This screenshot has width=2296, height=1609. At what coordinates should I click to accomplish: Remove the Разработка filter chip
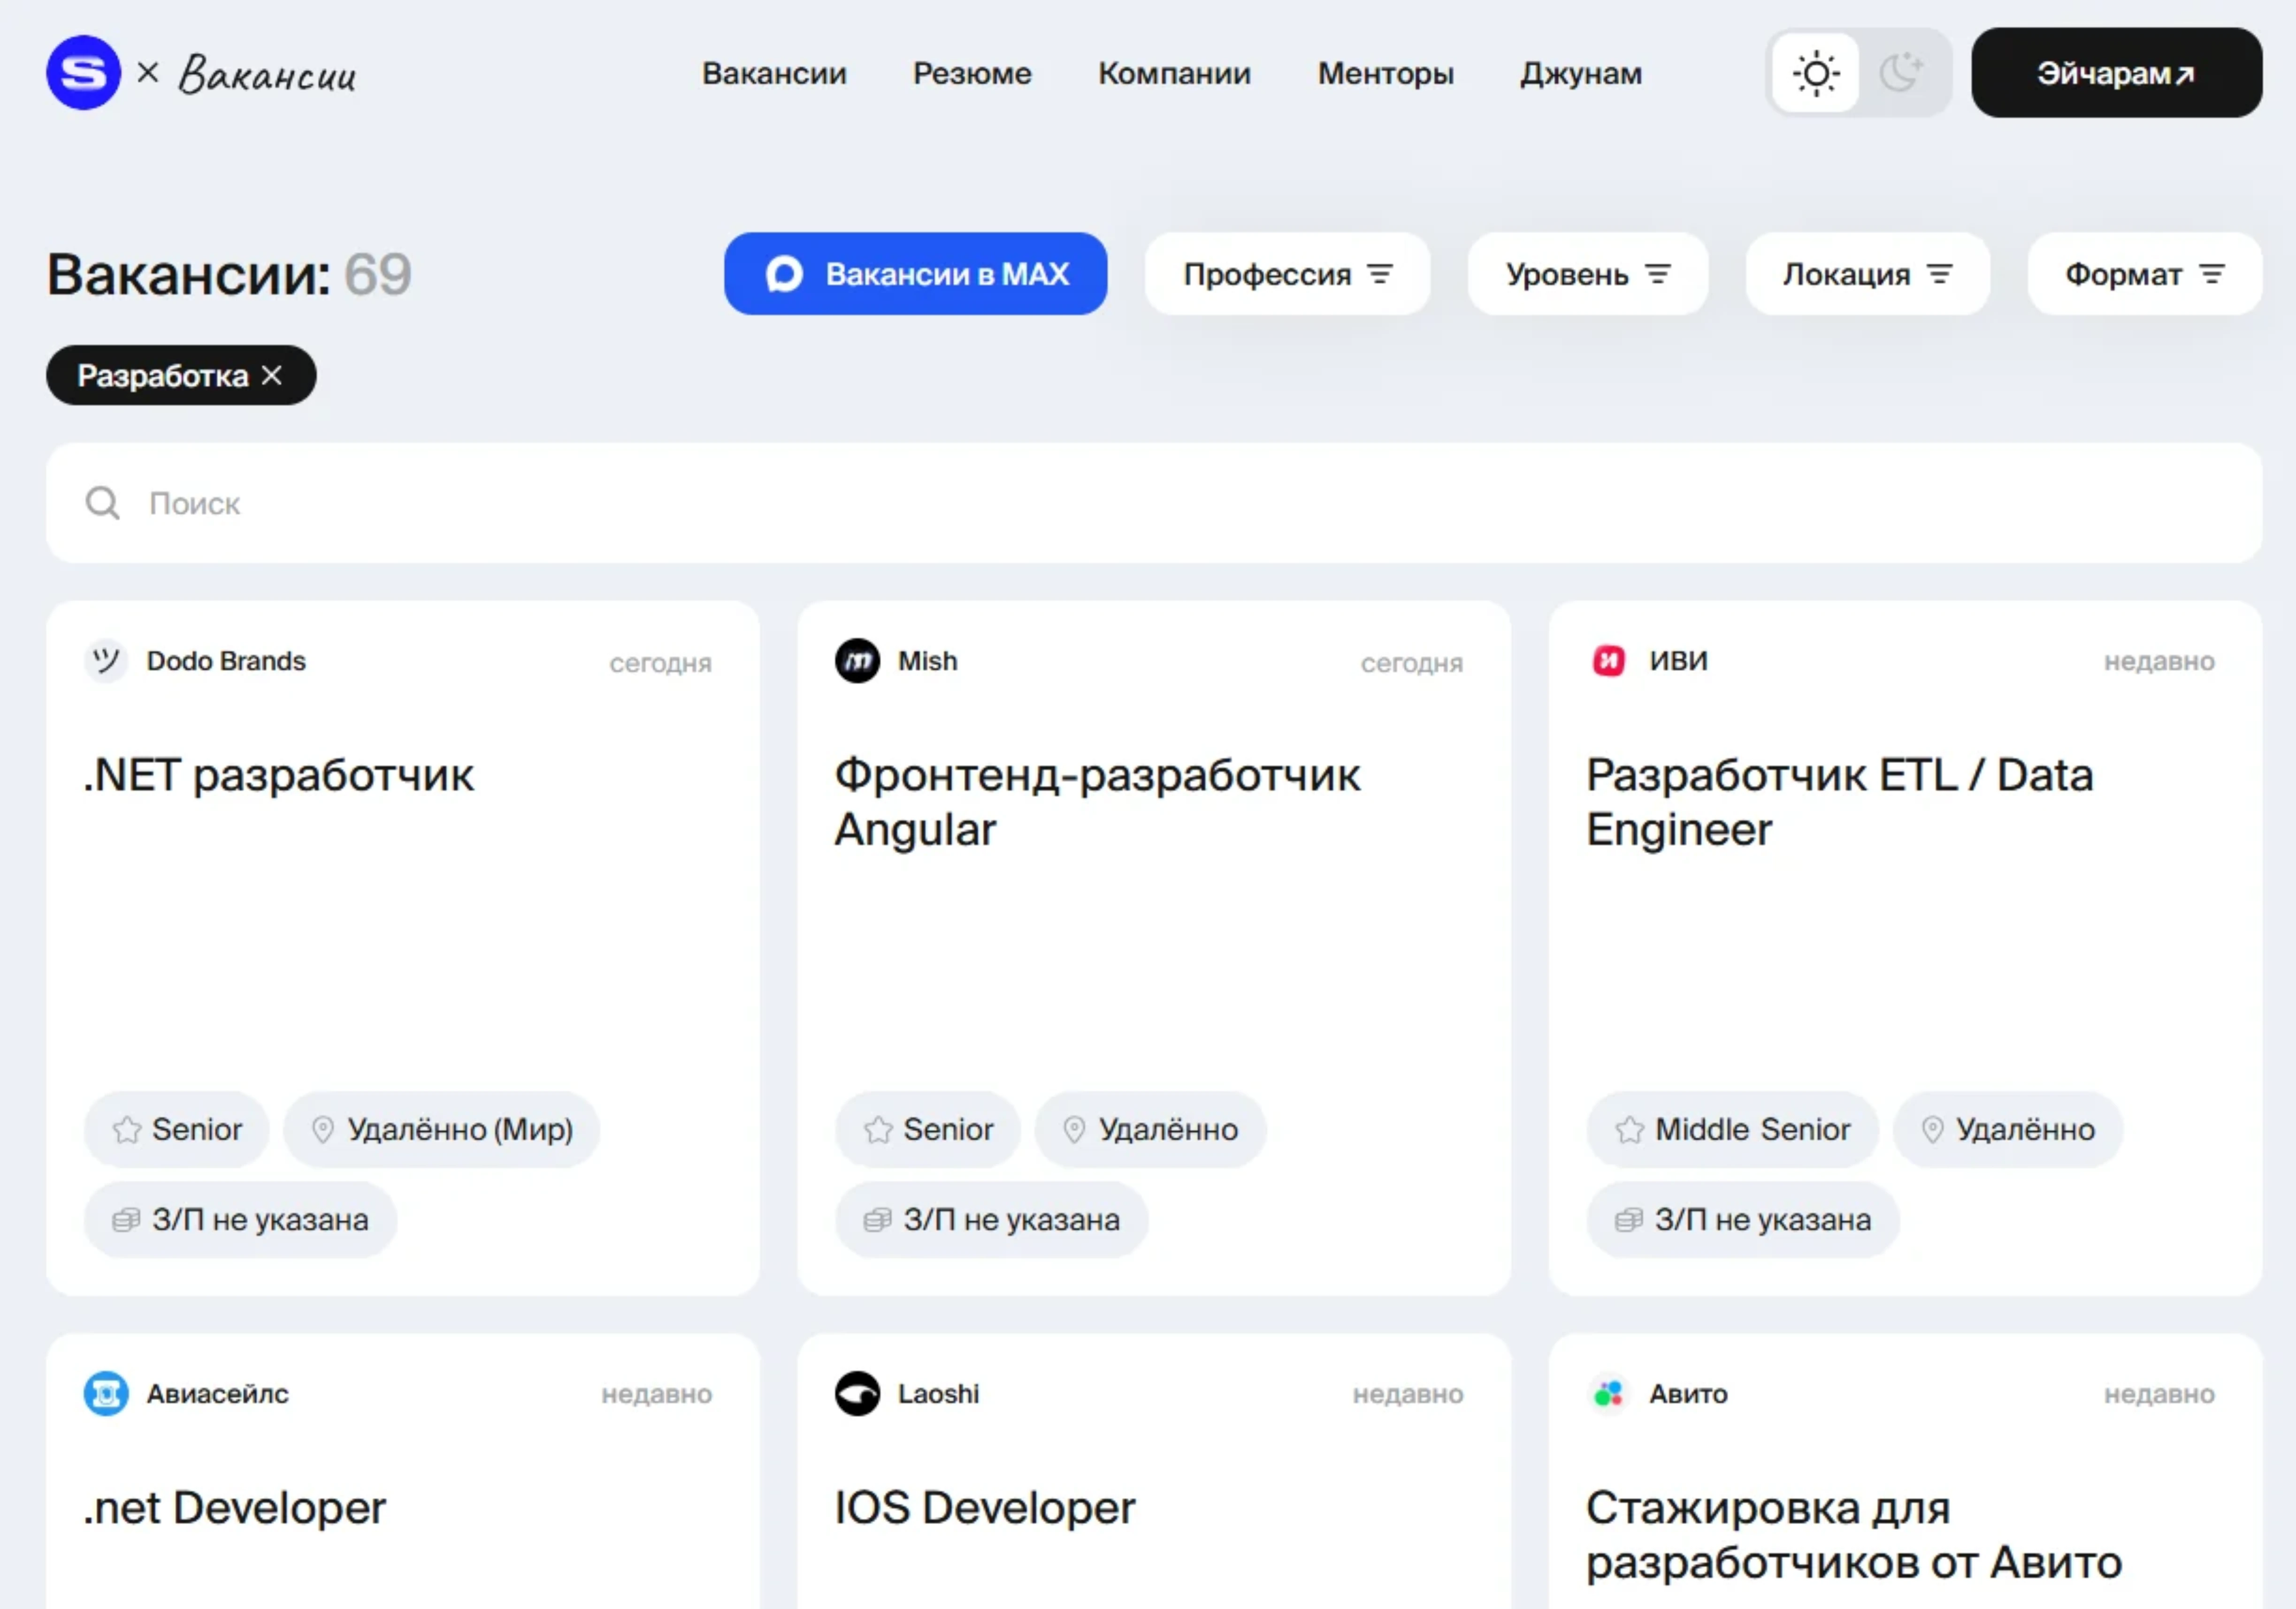(x=272, y=375)
